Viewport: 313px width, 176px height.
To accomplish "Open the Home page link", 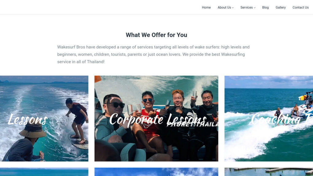I will click(206, 7).
